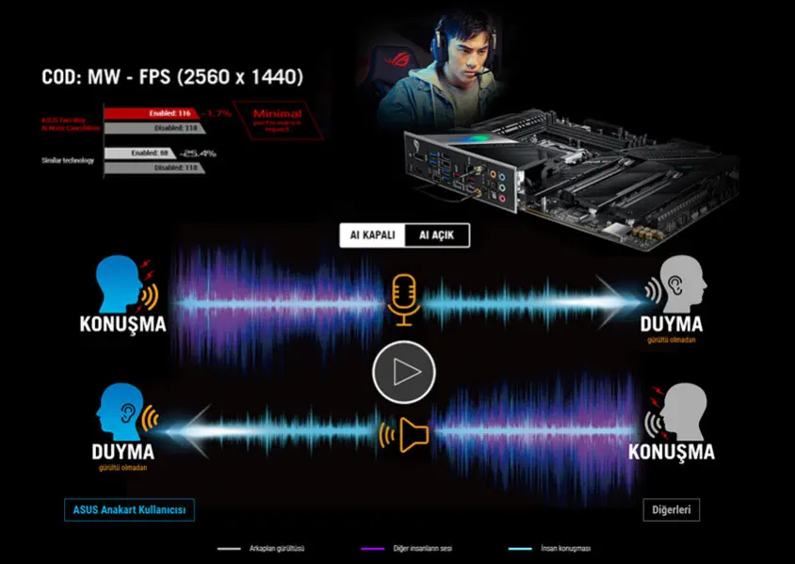Switch to AI AÇIK mode
The width and height of the screenshot is (795, 564).
[436, 235]
